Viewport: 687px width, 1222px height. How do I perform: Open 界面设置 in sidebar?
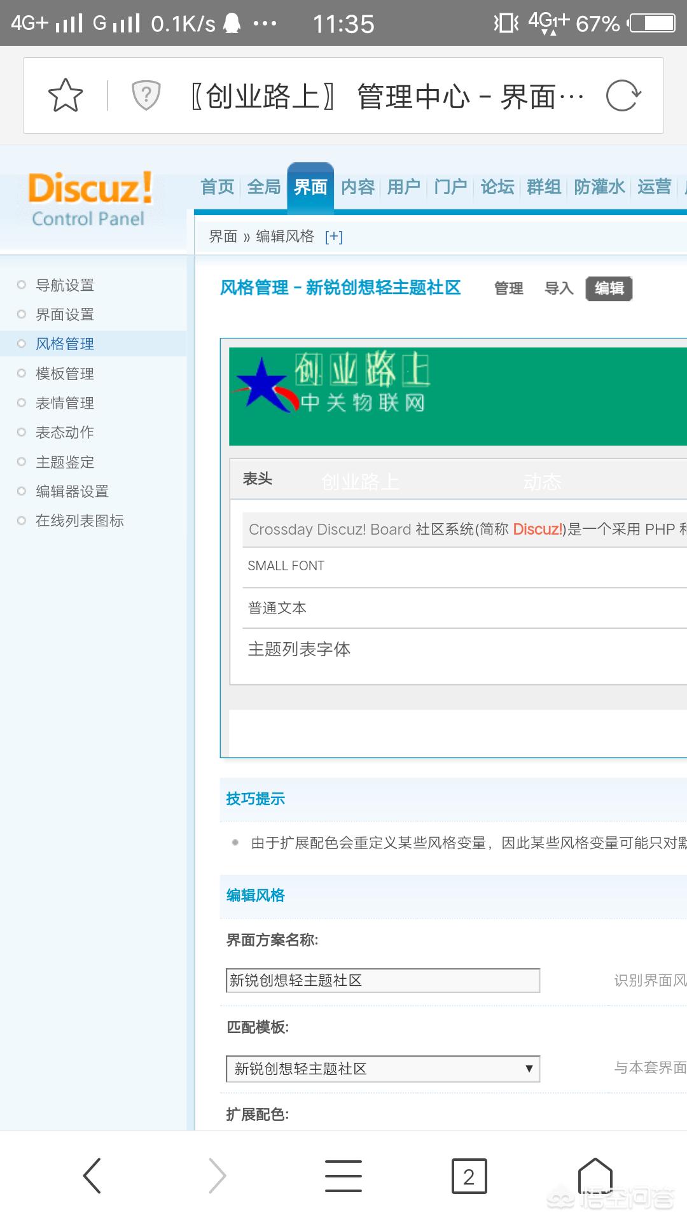coord(65,314)
